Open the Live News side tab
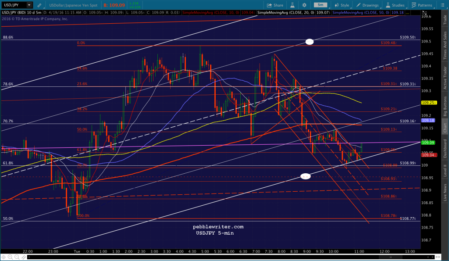The width and height of the screenshot is (449, 261). 445,192
